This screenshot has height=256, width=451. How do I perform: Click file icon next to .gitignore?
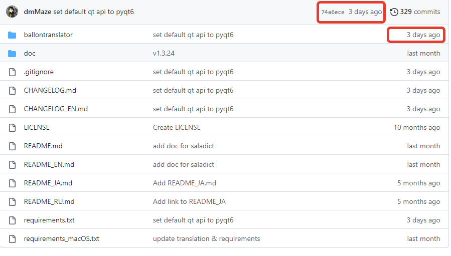(12, 72)
